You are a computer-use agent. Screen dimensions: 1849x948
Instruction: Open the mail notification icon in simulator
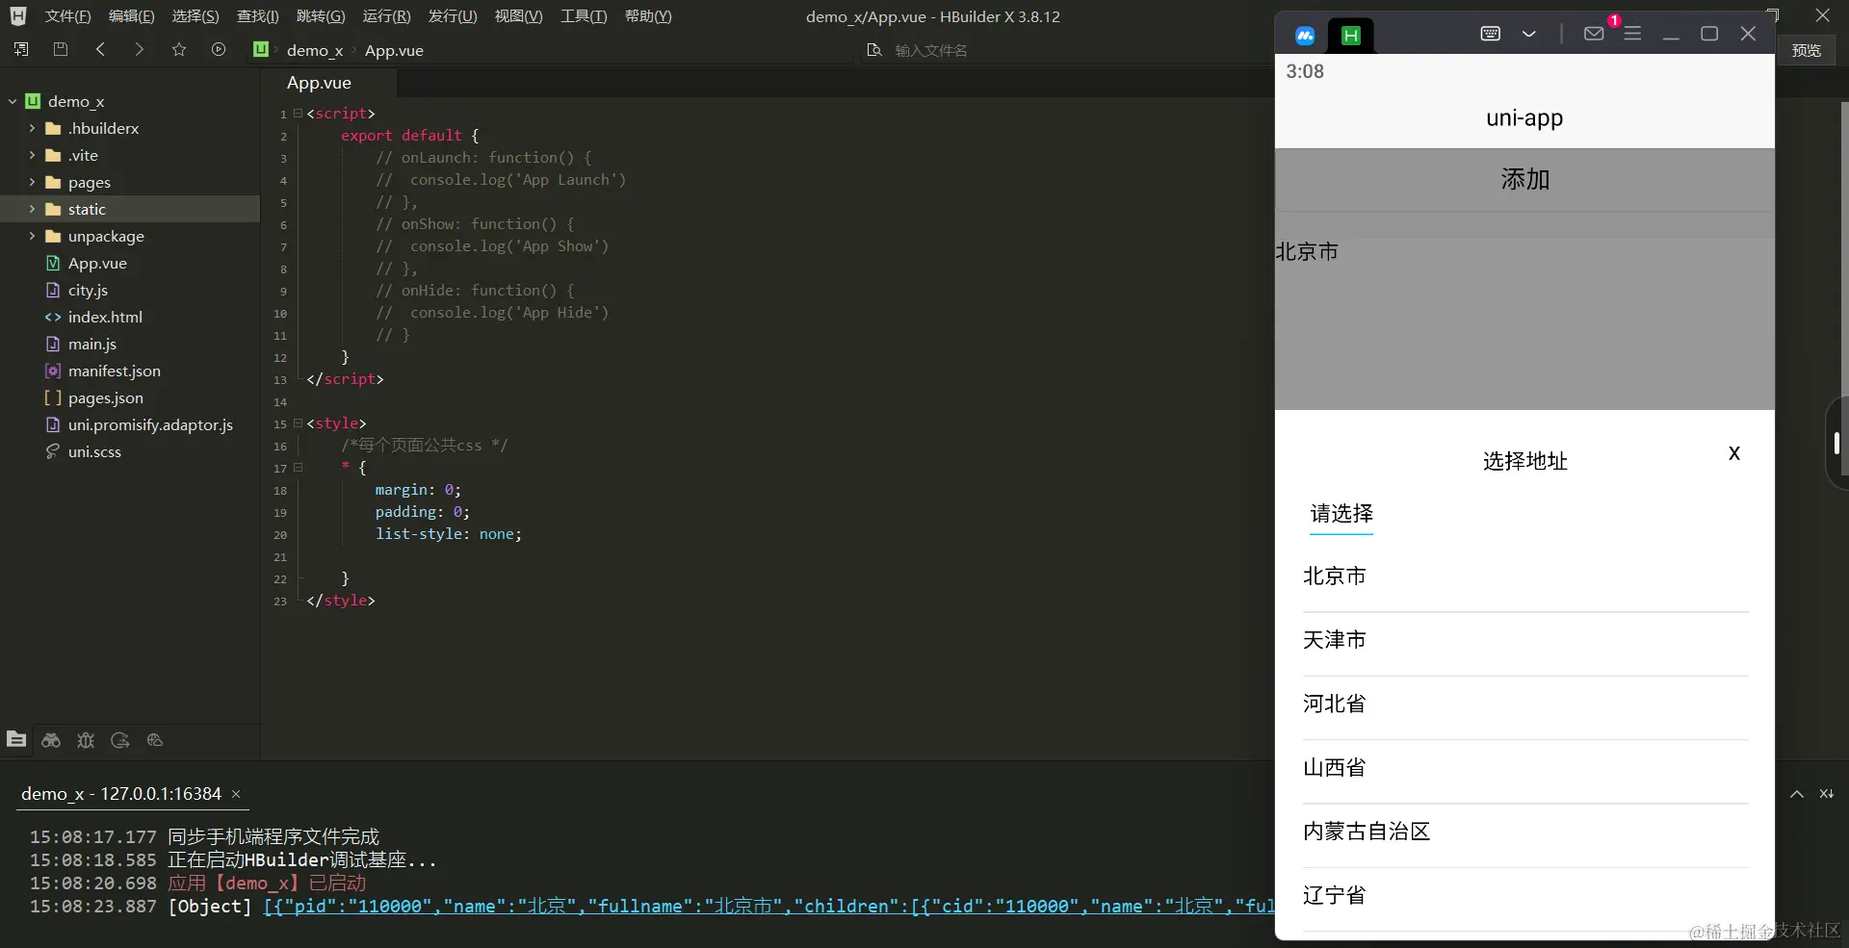pos(1594,34)
